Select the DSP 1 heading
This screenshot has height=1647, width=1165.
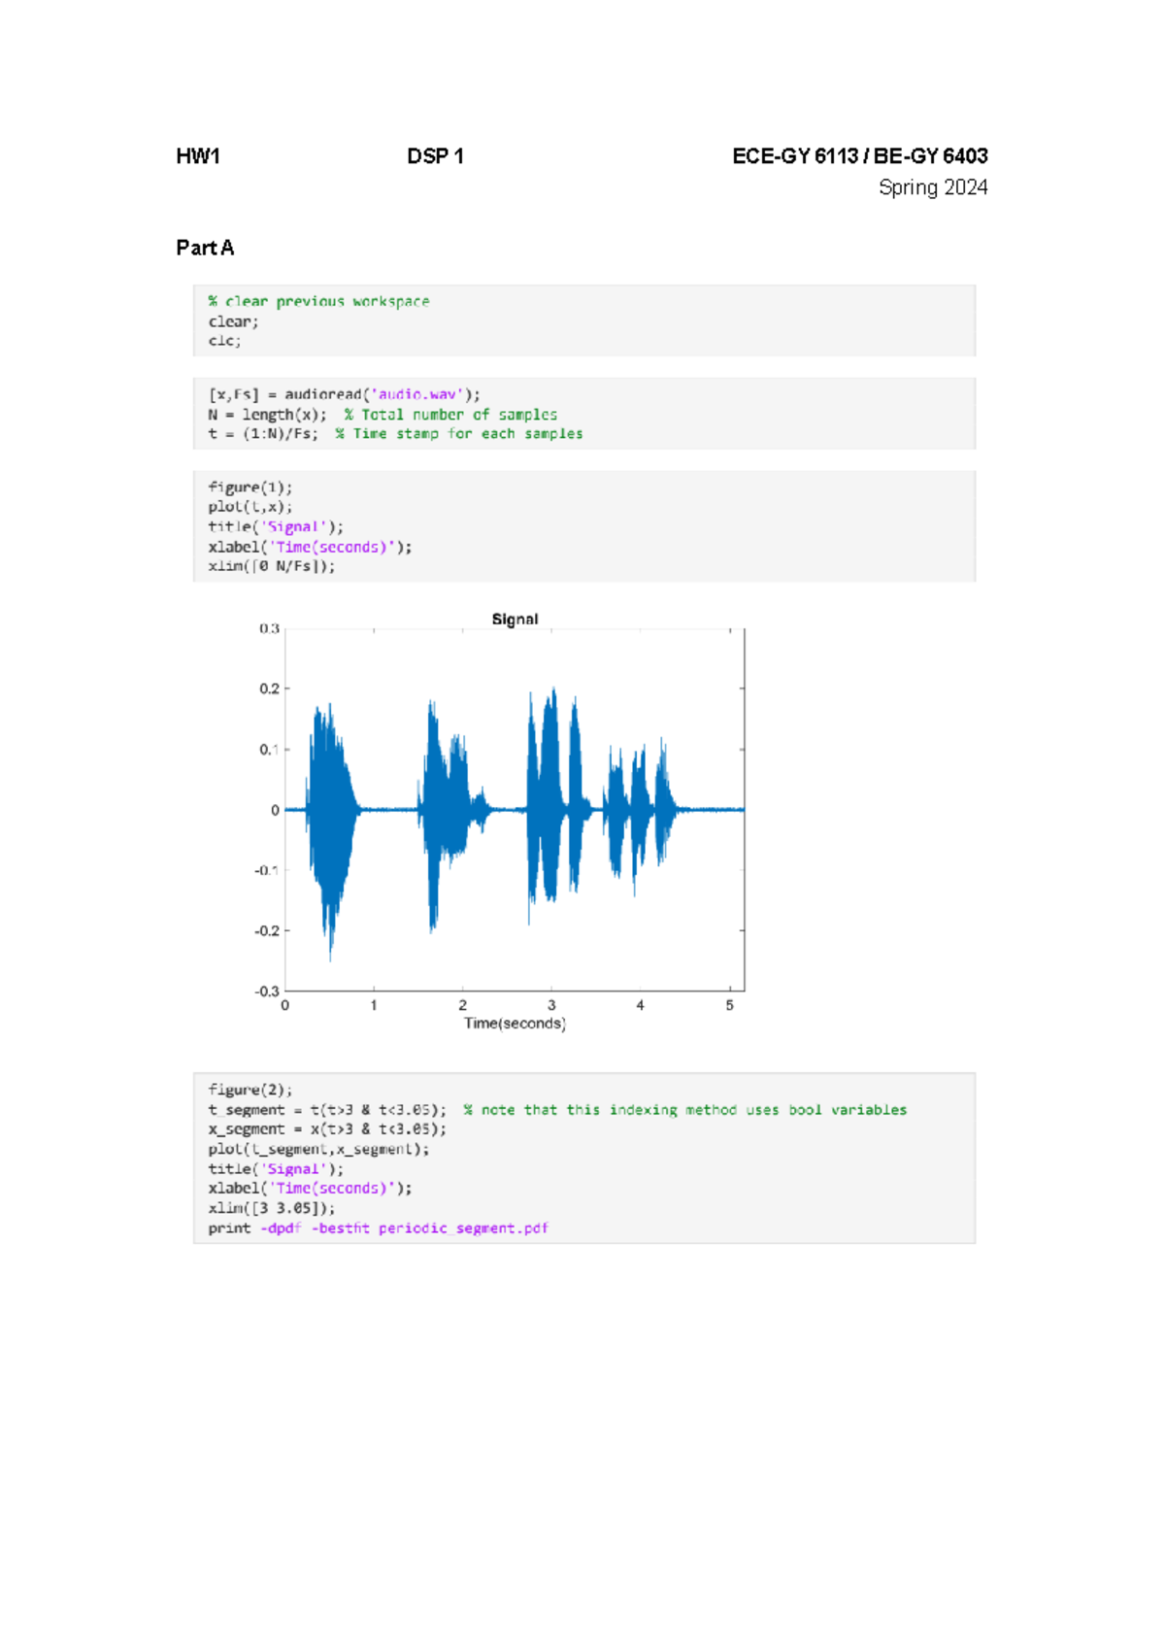point(435,156)
